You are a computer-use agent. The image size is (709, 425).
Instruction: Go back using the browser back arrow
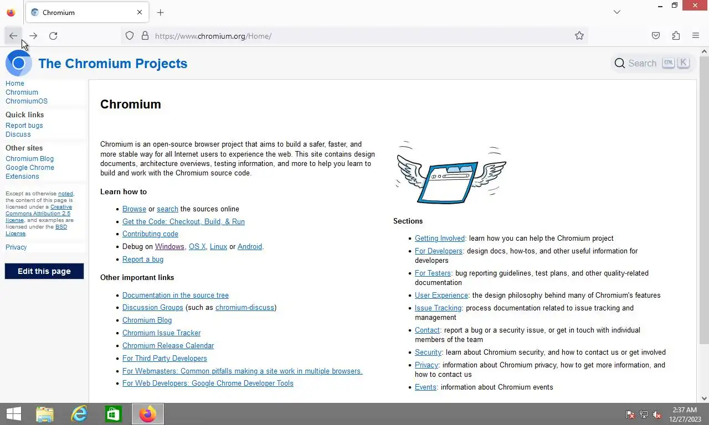point(13,36)
